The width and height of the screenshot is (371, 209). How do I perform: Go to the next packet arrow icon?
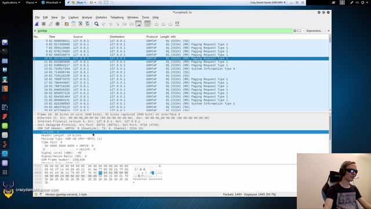111,24
